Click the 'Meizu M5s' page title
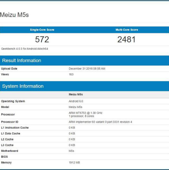This screenshot has width=169, height=170. click(x=14, y=15)
